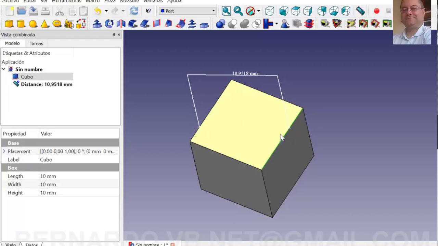Refresh the document
Screen dimensions: 438x246
[x=134, y=11]
